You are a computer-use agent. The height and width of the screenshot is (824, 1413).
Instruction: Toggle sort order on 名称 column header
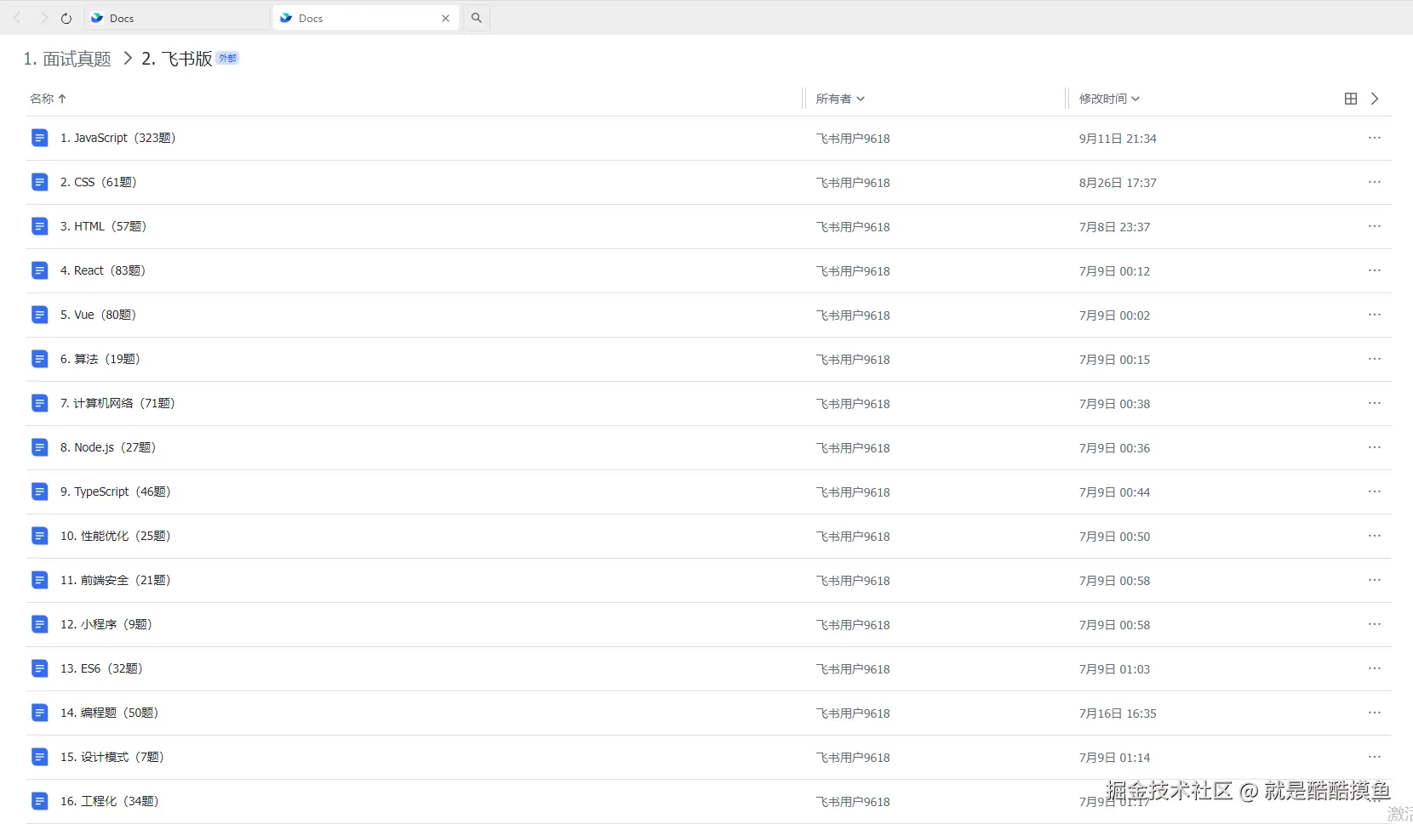tap(48, 99)
